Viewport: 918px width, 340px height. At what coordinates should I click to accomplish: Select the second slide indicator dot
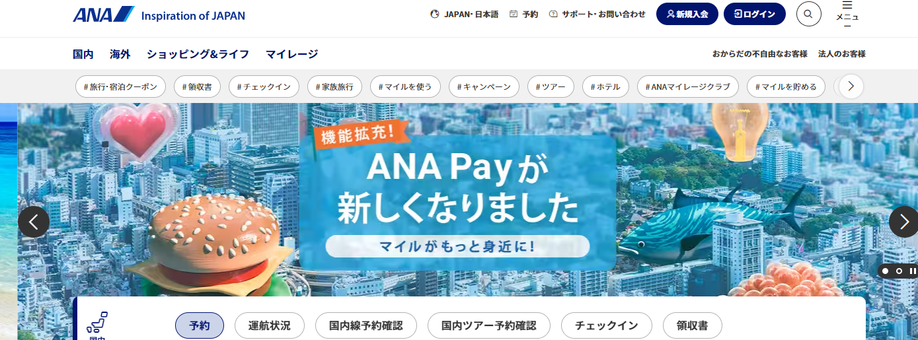(899, 271)
